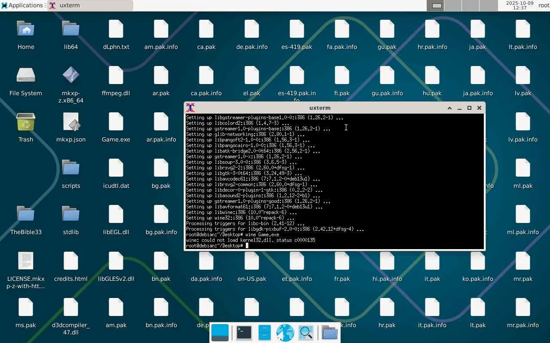Select the hu.pak file icon
550x343 pixels.
point(432,76)
